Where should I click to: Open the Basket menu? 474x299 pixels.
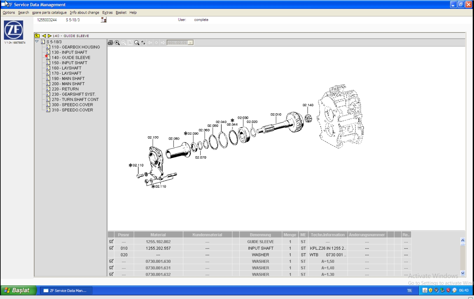[121, 12]
